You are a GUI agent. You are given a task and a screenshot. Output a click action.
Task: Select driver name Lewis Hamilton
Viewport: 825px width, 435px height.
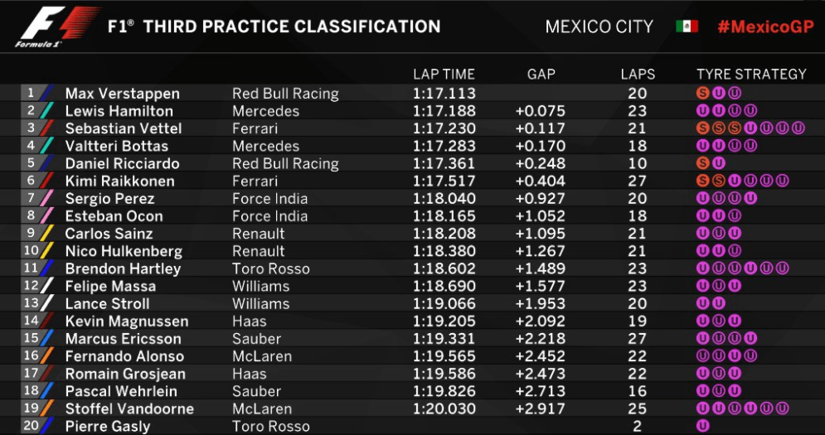point(119,111)
